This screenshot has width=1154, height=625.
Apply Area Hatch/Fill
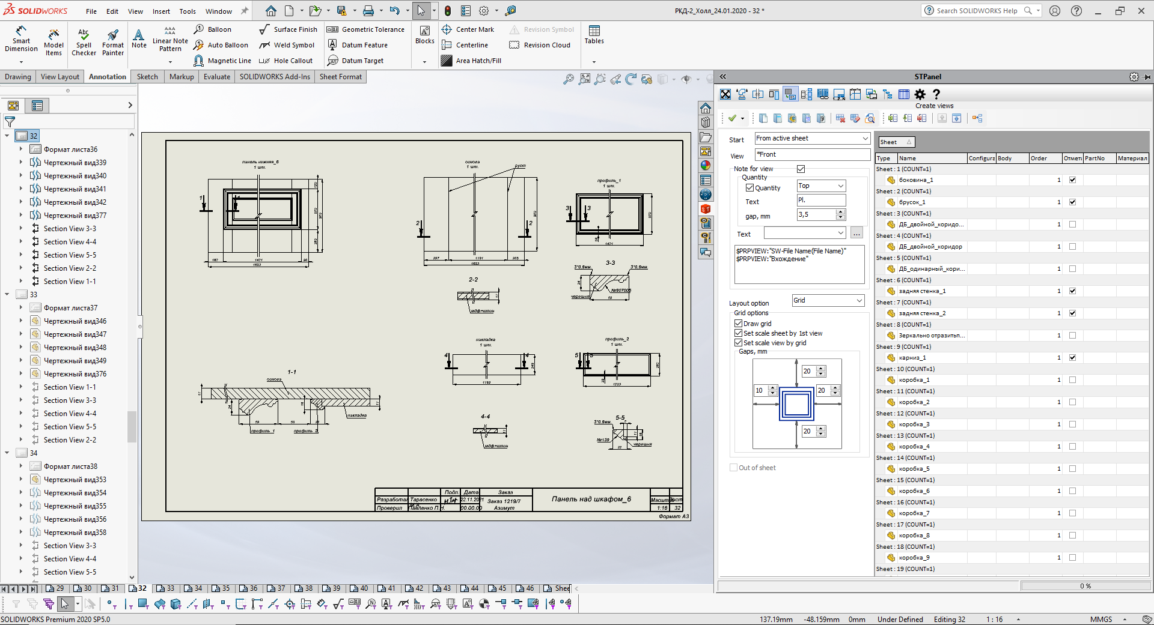point(471,61)
